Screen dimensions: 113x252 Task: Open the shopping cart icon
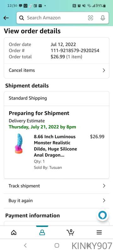(x=70, y=232)
